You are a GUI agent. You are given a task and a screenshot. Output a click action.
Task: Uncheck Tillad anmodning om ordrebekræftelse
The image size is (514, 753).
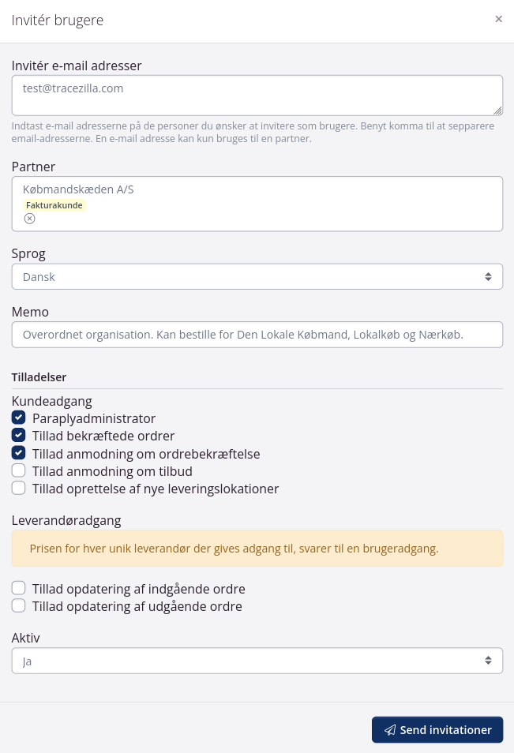pyautogui.click(x=19, y=454)
